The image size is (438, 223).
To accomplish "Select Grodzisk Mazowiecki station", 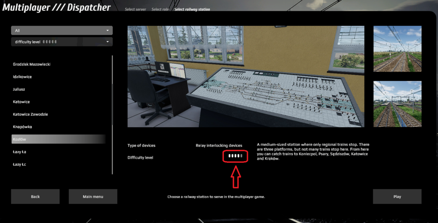I will click(x=32, y=64).
